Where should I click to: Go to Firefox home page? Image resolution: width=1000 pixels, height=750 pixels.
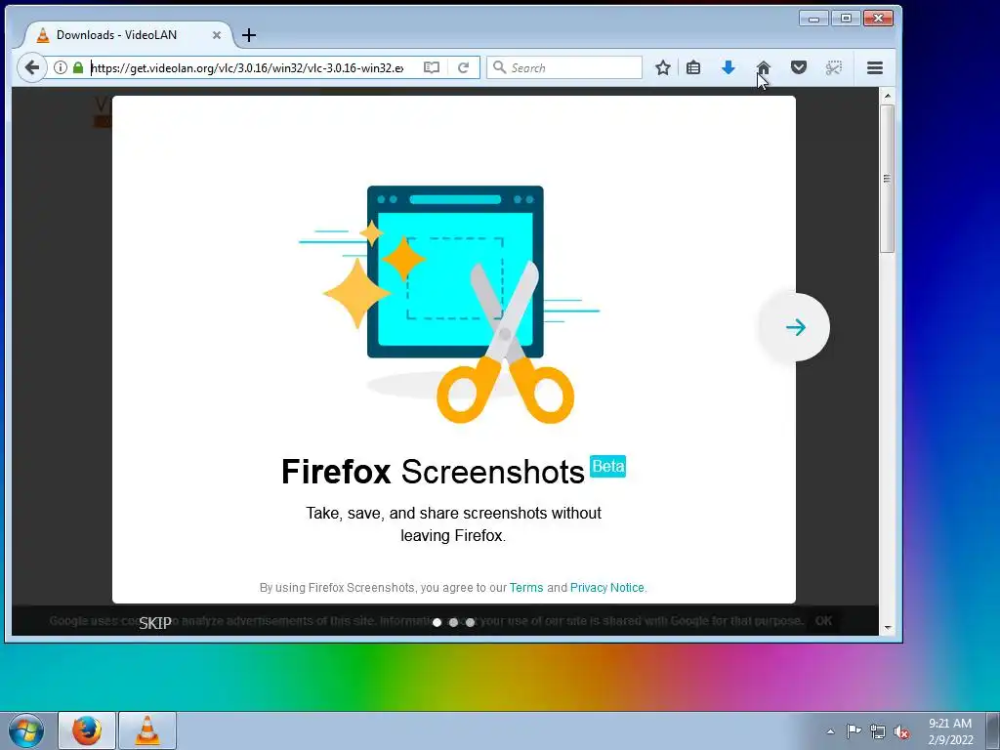(x=764, y=67)
